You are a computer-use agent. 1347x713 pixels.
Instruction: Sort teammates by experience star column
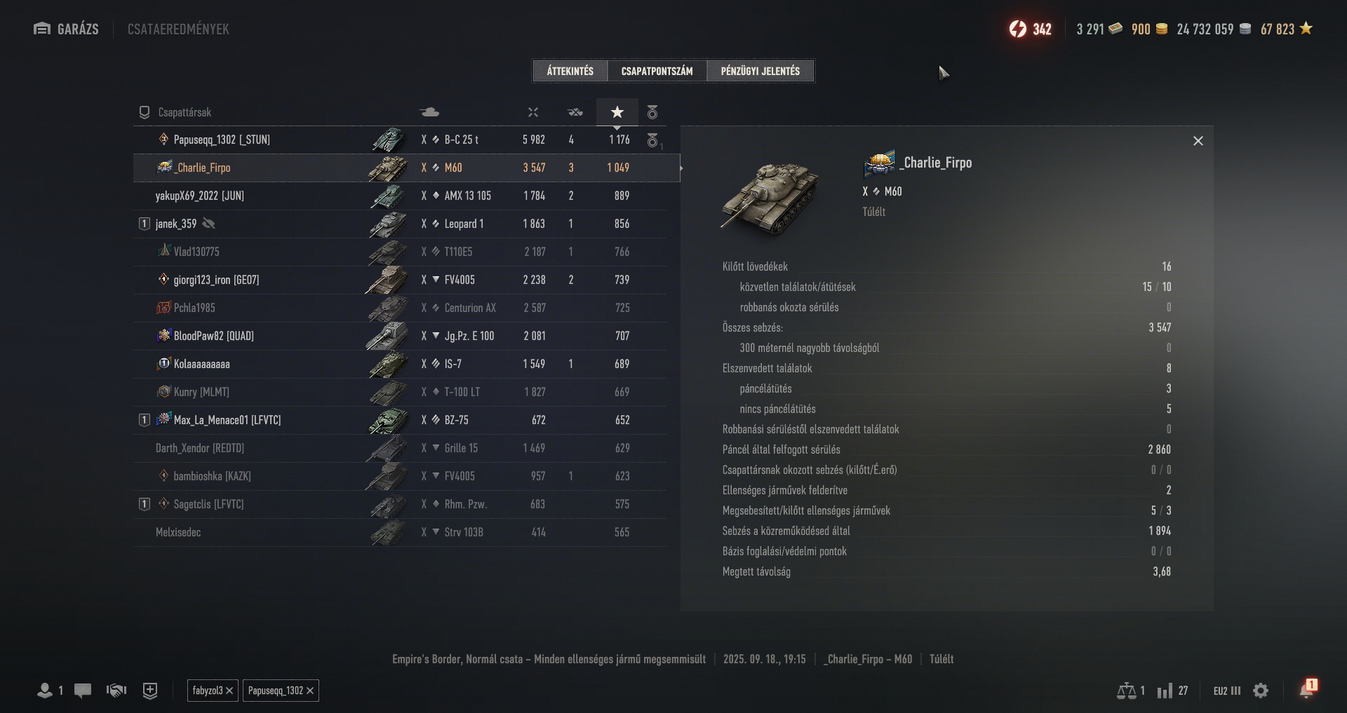[617, 112]
